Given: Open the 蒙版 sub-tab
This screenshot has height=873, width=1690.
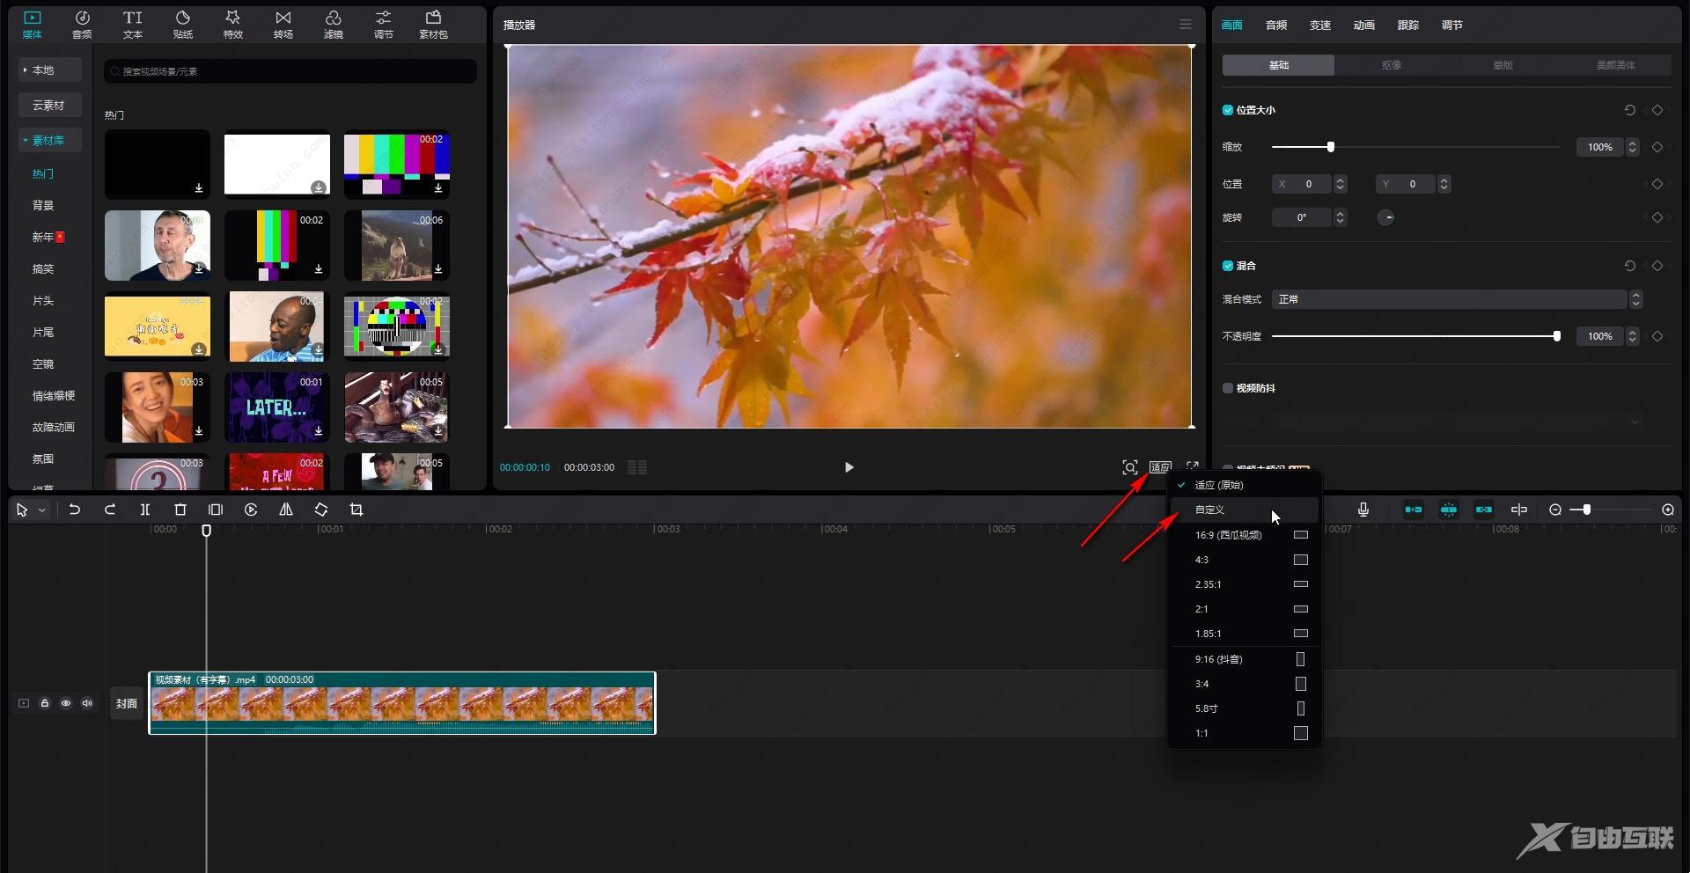Looking at the screenshot, I should [1503, 65].
